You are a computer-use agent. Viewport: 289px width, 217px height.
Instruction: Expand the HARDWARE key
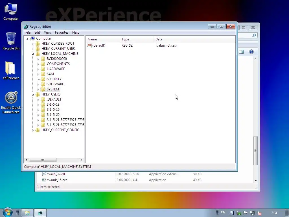coord(38,69)
